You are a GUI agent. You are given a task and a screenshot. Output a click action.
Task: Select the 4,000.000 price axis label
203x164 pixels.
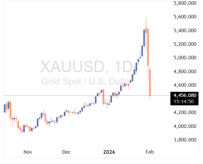click(x=185, y=126)
